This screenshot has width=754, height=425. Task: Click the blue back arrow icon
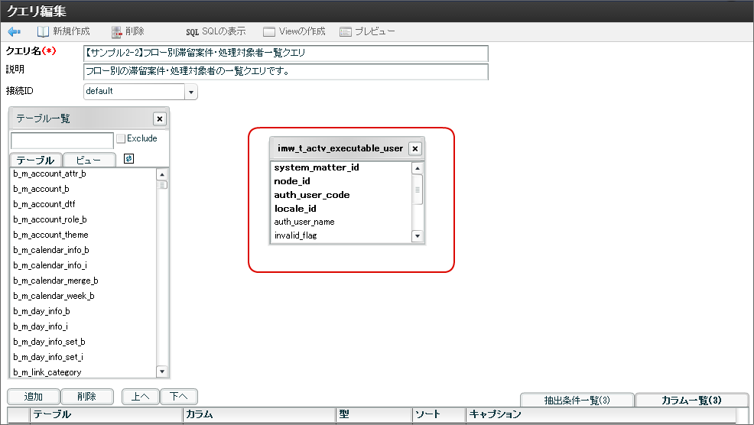point(14,32)
